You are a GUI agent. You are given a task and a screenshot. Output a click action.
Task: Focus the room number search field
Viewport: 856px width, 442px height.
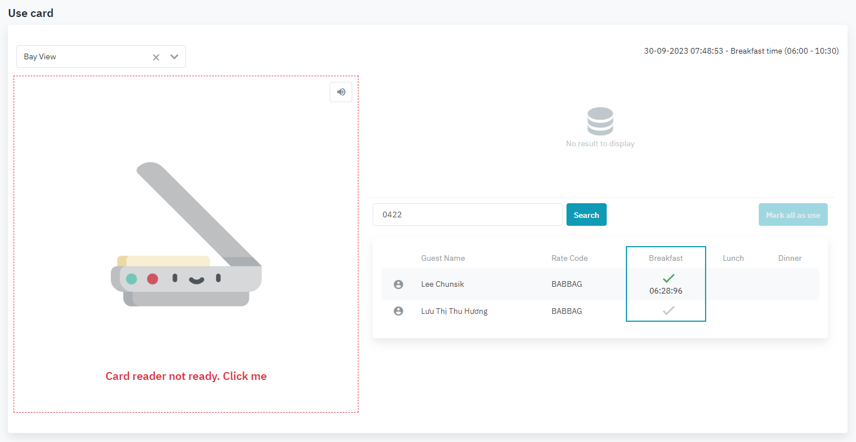[467, 215]
